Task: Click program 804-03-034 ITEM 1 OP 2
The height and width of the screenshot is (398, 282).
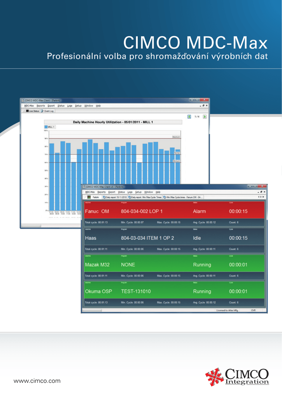Action: [x=147, y=238]
